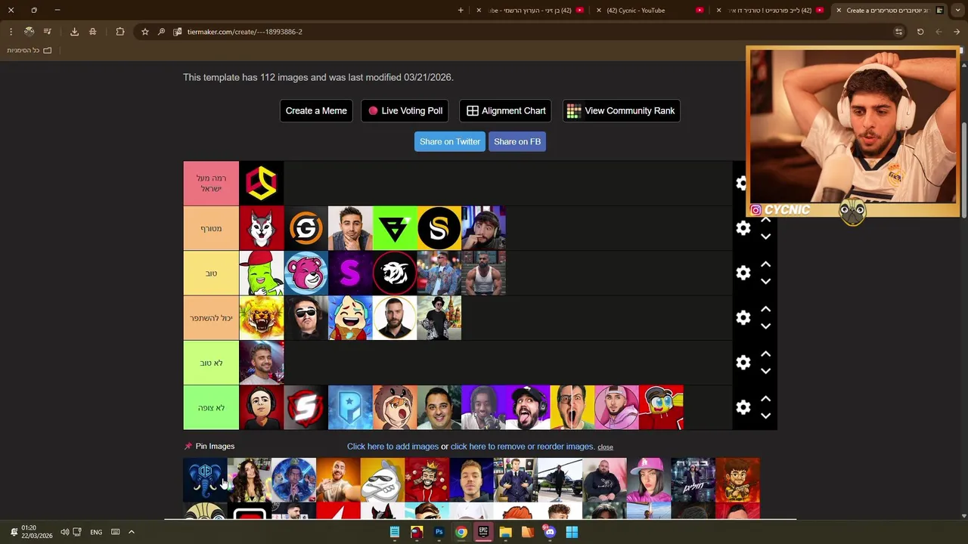
Task: Click the יכול להשתפר tier label
Action: [x=211, y=318]
